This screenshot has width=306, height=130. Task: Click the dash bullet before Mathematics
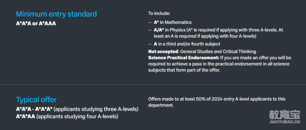150,22
